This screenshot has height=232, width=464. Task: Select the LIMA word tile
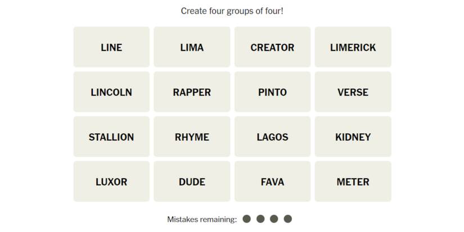pyautogui.click(x=192, y=47)
